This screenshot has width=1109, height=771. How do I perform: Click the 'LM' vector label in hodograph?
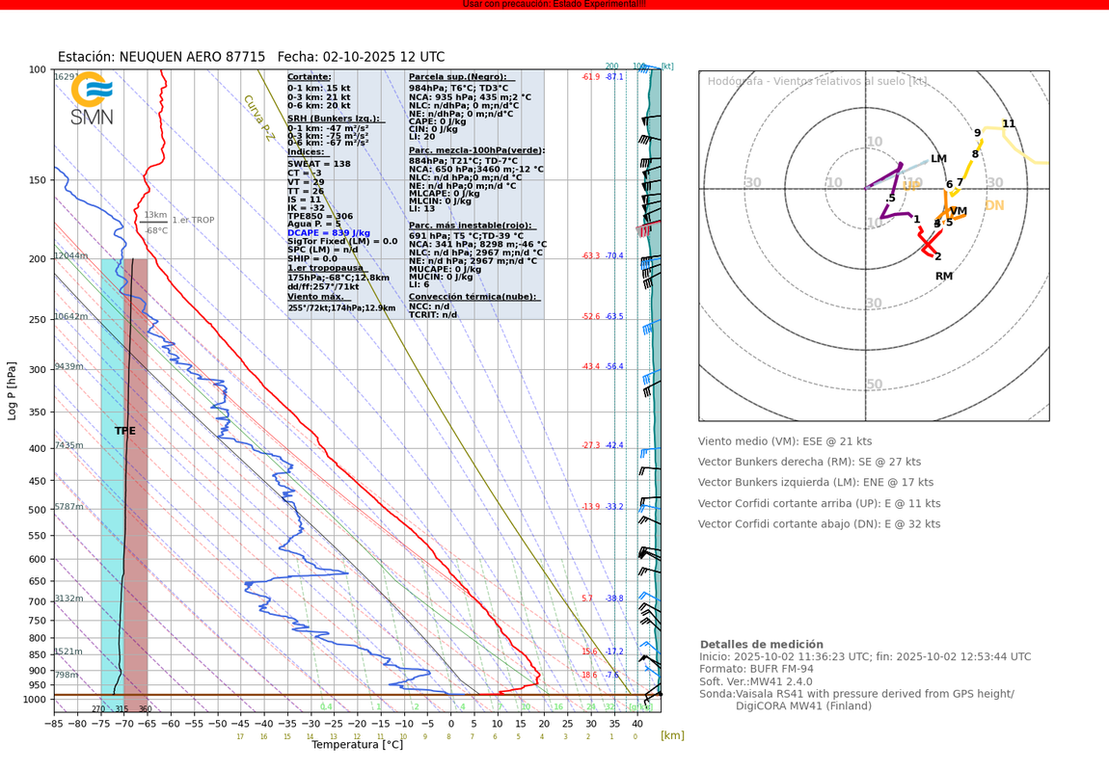(x=938, y=159)
